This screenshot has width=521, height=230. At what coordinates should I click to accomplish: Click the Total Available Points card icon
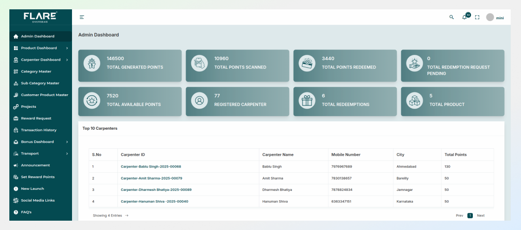pos(92,100)
